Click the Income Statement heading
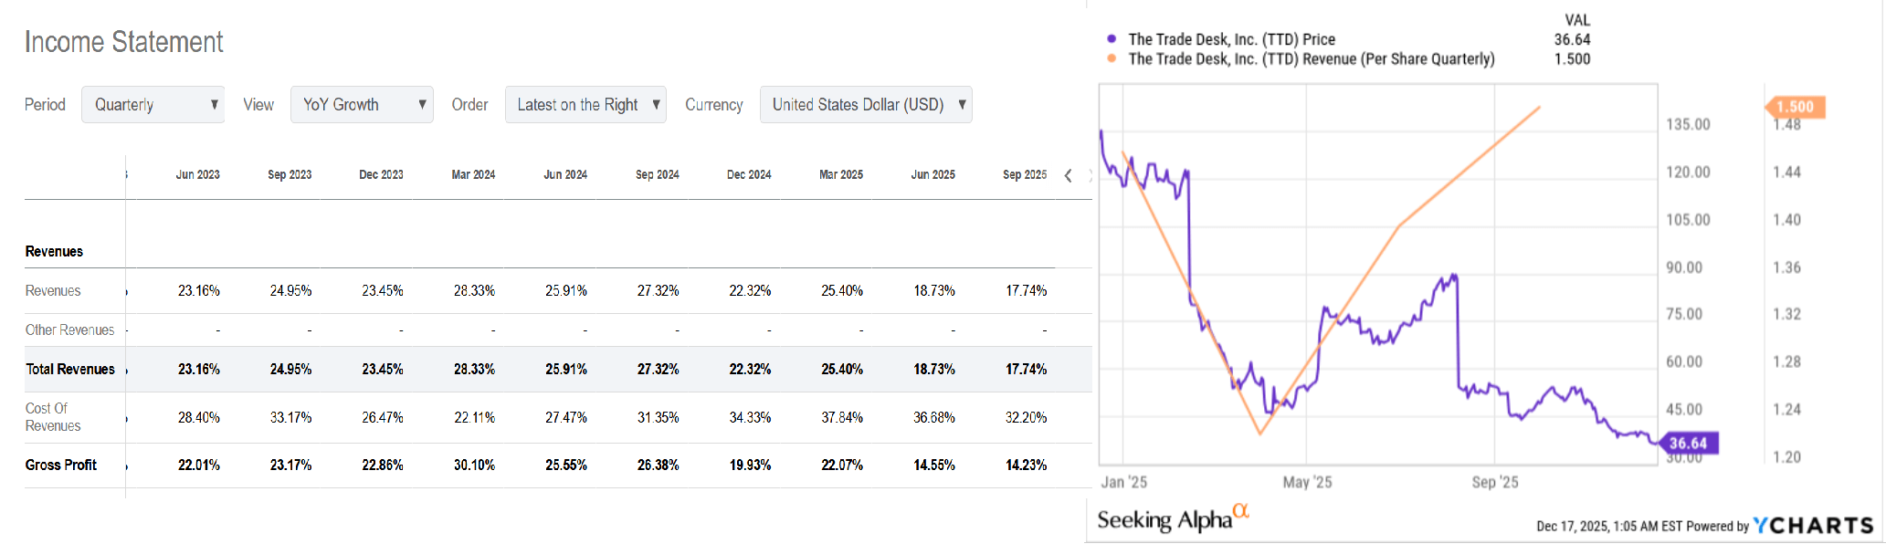The image size is (1886, 544). click(123, 42)
